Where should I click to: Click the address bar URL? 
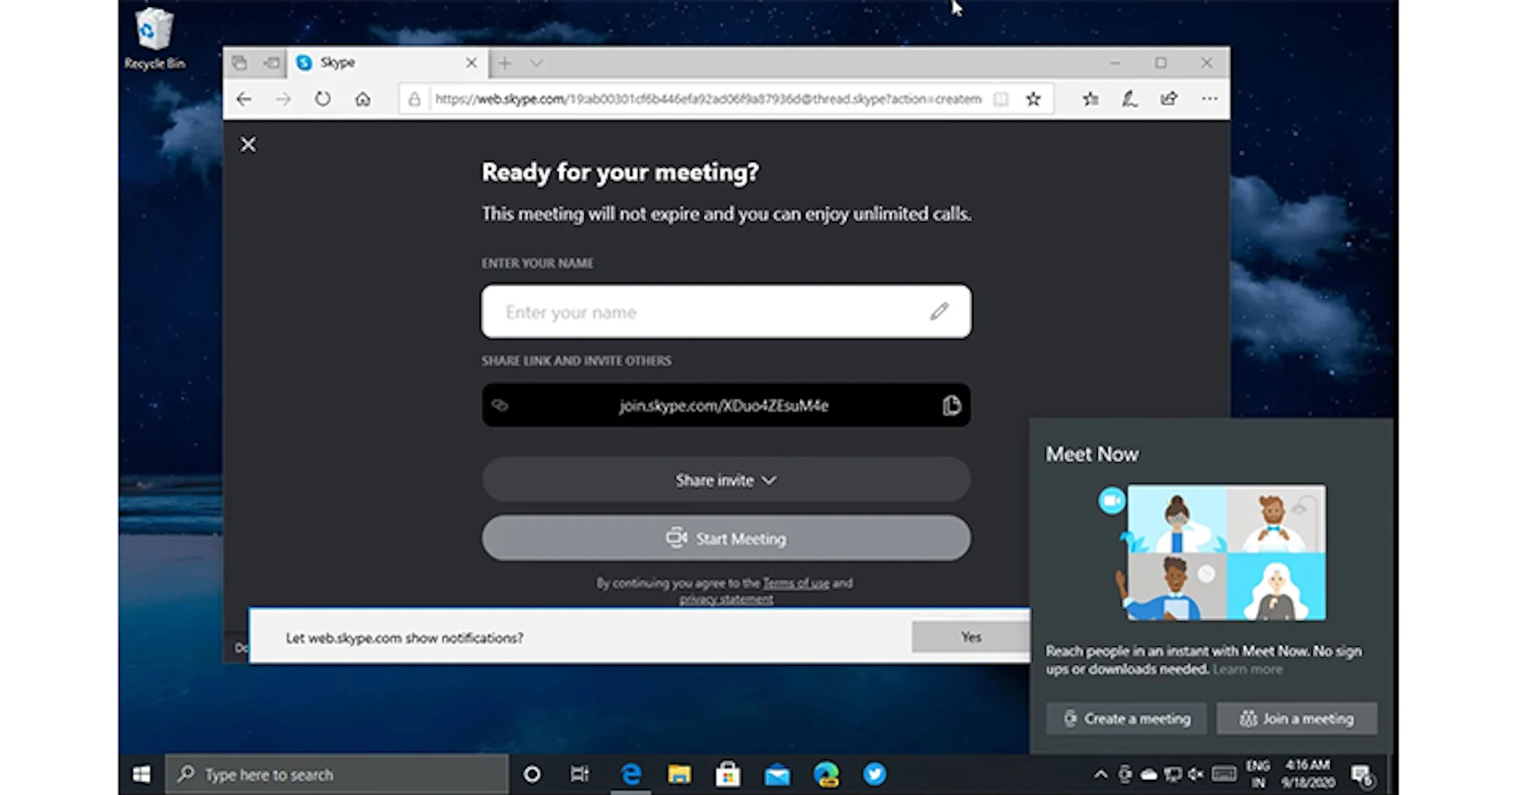708,99
